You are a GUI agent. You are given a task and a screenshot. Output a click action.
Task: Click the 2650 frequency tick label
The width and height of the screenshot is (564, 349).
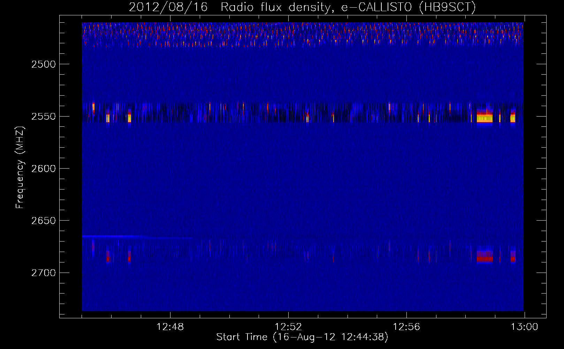coord(44,221)
